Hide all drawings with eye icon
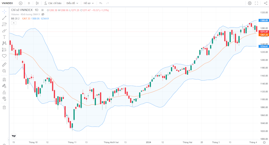The image size is (269, 145). point(4,99)
